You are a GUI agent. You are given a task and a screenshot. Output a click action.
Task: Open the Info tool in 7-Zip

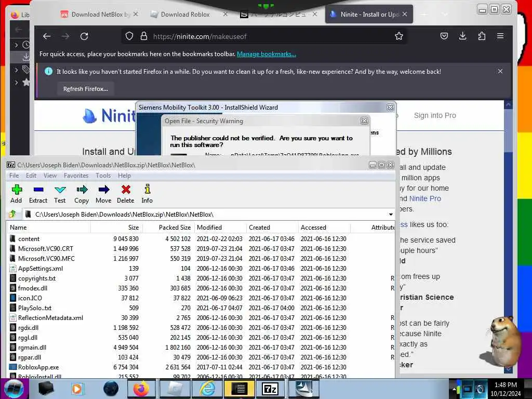pyautogui.click(x=147, y=194)
